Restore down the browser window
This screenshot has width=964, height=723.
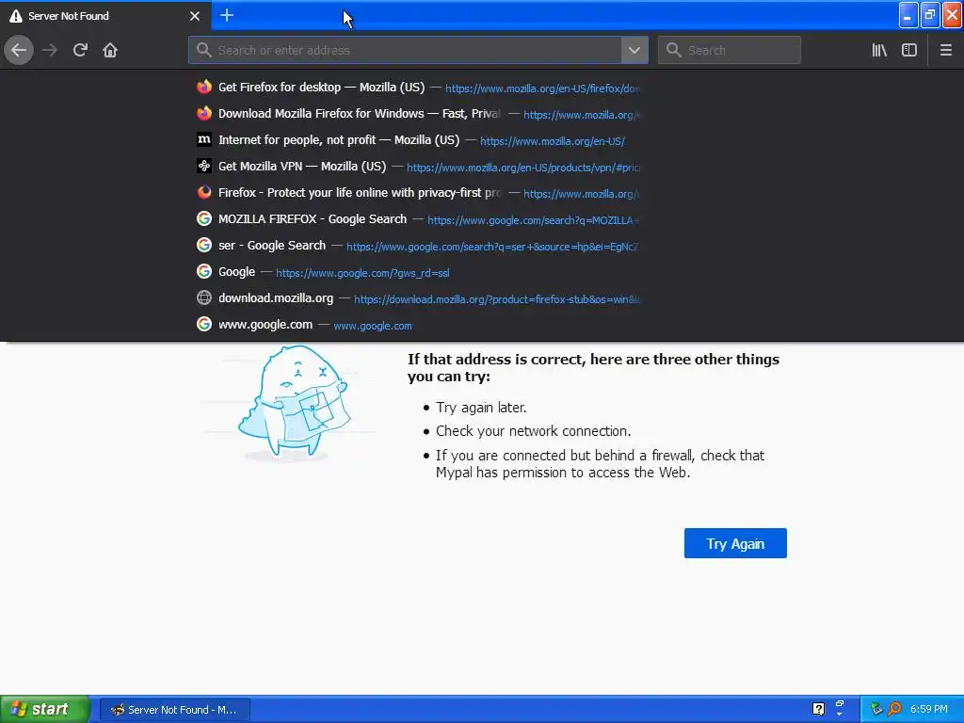(x=930, y=15)
